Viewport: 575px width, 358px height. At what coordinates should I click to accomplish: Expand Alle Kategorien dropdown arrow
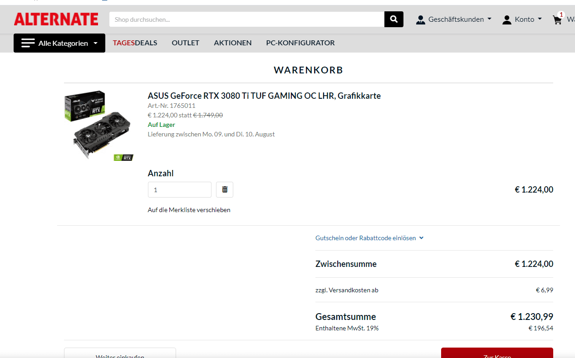point(95,44)
